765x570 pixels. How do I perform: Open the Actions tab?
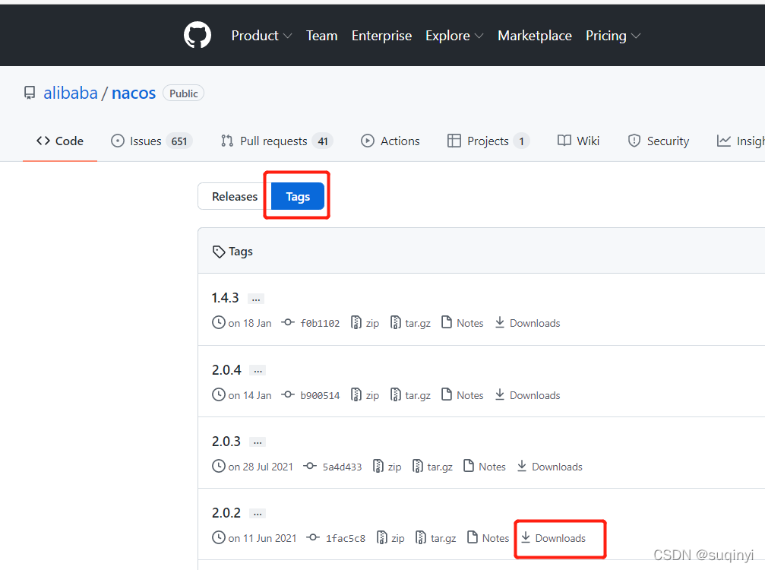[x=390, y=141]
